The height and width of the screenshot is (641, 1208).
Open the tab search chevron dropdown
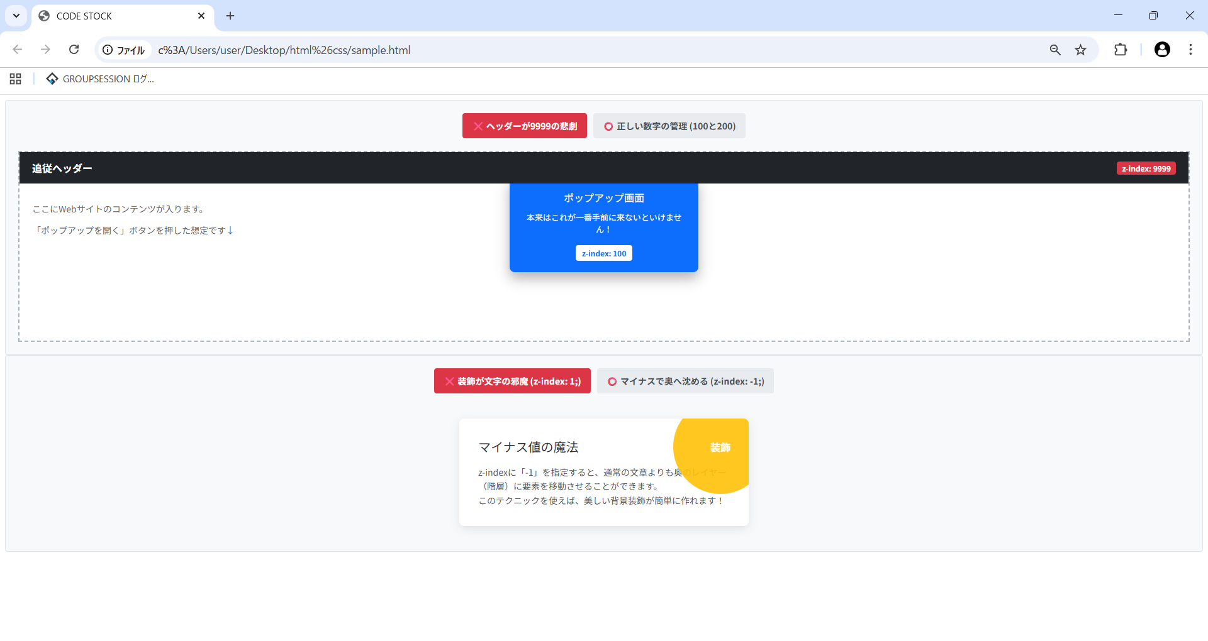[16, 16]
